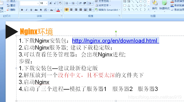Click the bulleted list icon
Screen dimensions: 184x102
click(67, 3)
